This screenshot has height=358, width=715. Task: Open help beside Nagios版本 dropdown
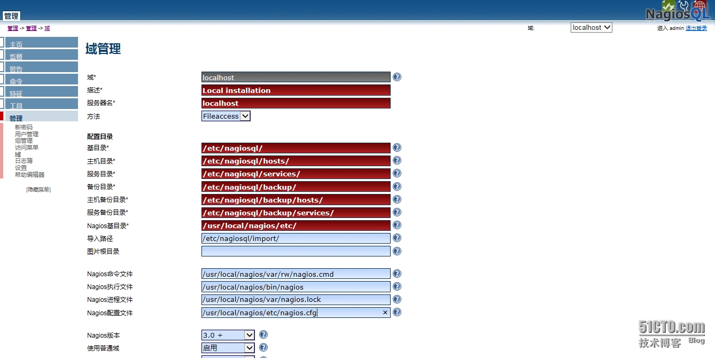(x=263, y=334)
